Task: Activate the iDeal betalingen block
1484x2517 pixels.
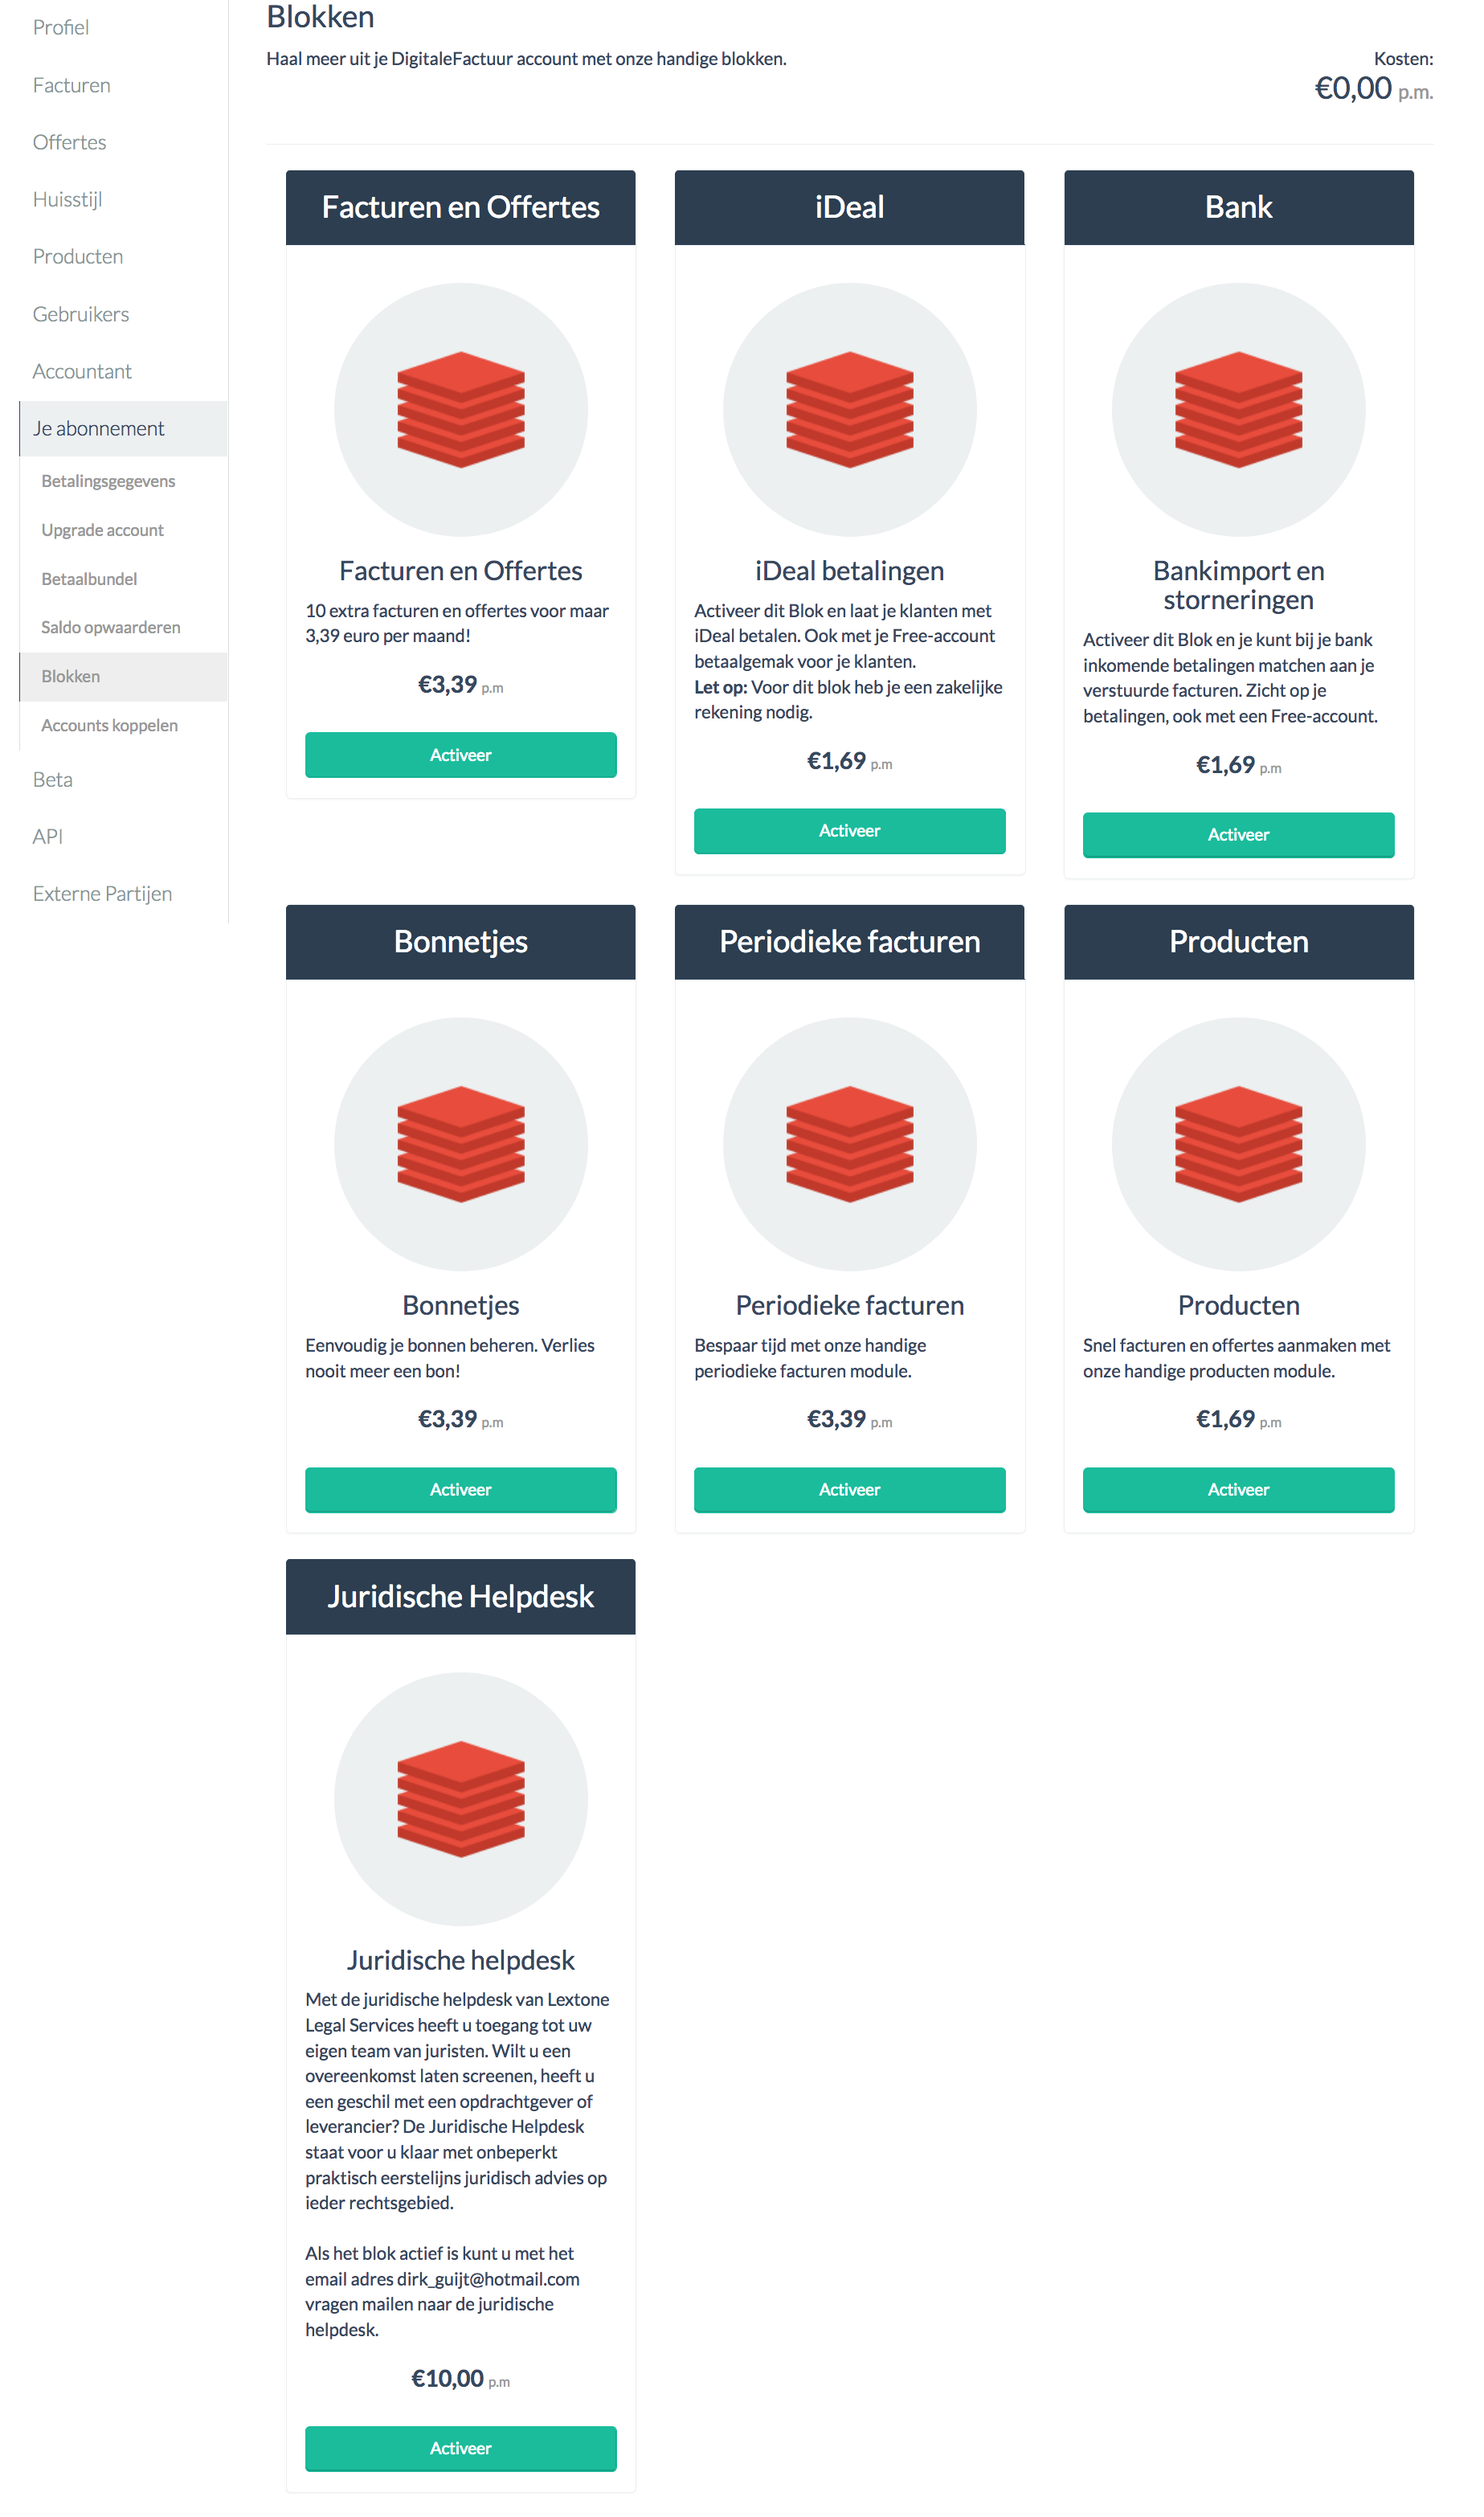Action: 849,831
